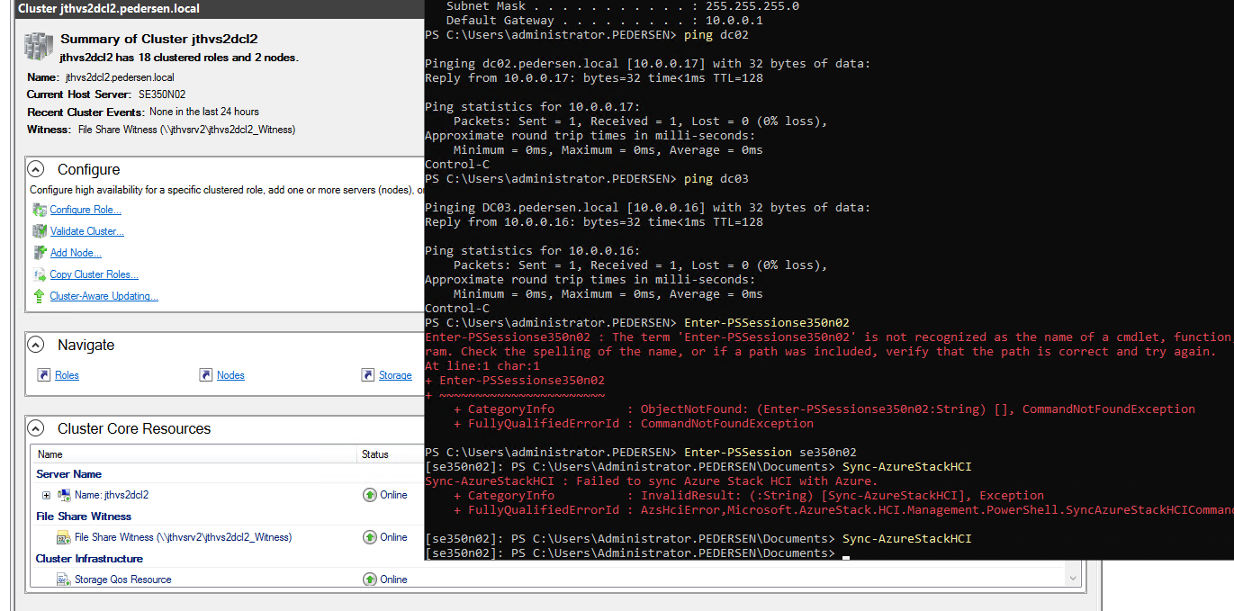Click the Storage navigation icon
The image size is (1234, 611).
(369, 375)
